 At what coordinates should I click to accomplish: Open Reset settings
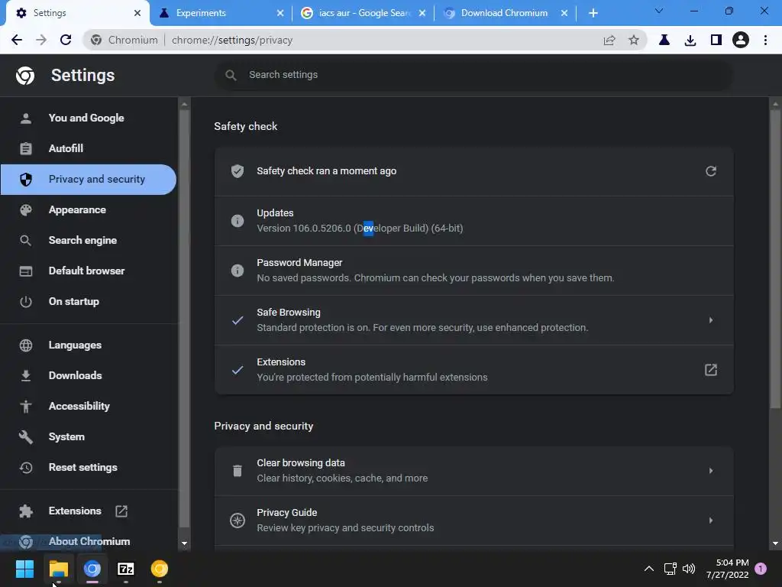pos(88,467)
